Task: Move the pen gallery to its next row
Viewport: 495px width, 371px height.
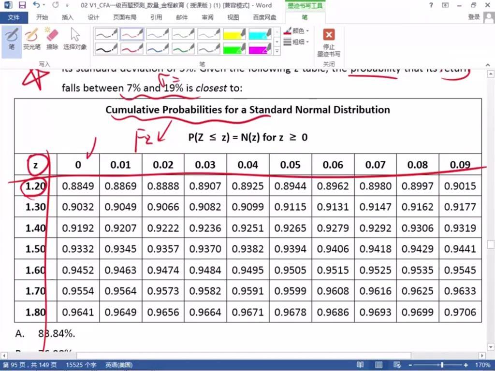Action: click(277, 42)
